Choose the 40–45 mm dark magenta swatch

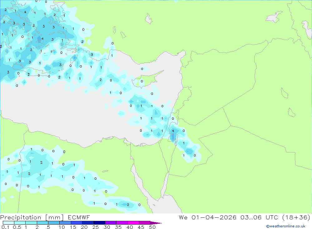click(x=133, y=223)
